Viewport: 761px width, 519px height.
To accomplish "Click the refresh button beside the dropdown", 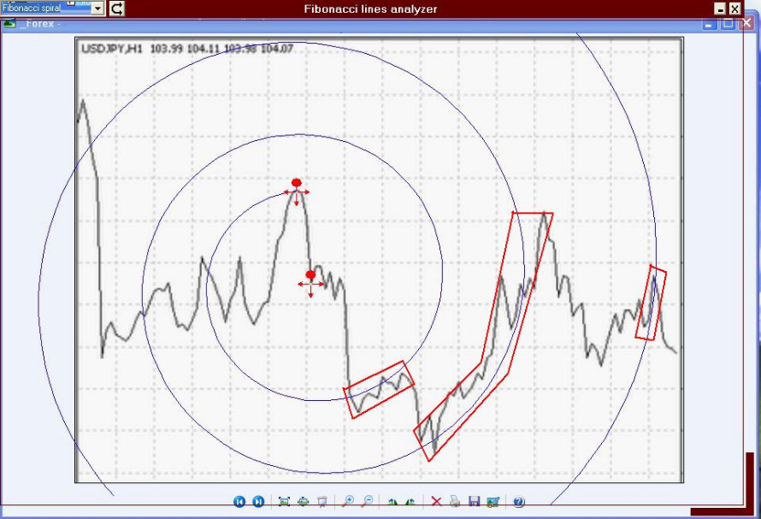I will point(116,9).
